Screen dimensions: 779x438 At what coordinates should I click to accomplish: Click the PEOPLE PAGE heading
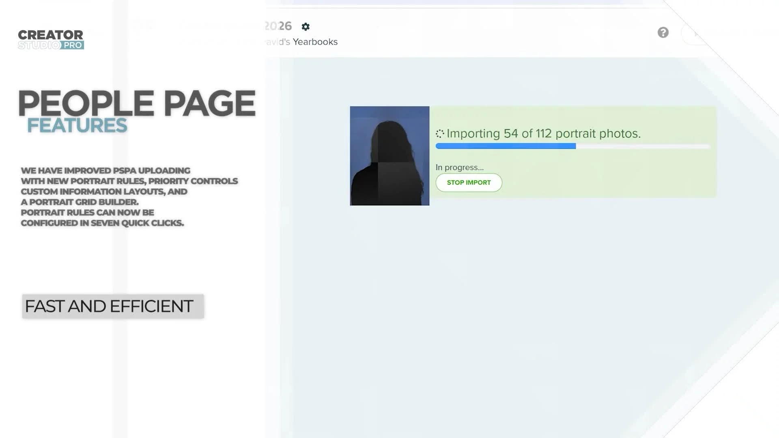[x=137, y=103]
